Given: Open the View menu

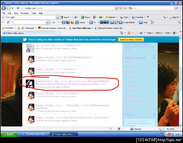Looking at the screenshot, I should click(x=16, y=13).
